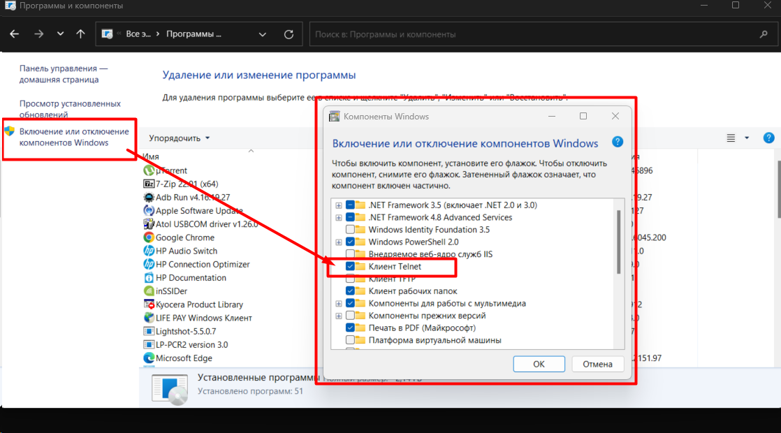Expand .NET Framework 3.5 tree node
Image resolution: width=781 pixels, height=433 pixels.
[x=339, y=205]
